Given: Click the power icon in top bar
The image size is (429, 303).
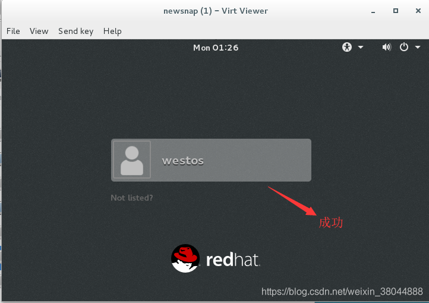Looking at the screenshot, I should coord(404,47).
